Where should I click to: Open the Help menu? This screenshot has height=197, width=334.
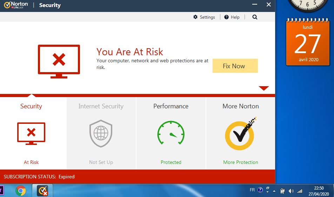tap(232, 17)
